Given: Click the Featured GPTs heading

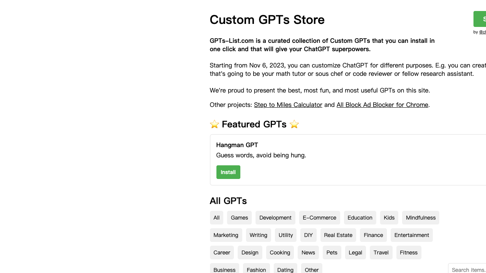Looking at the screenshot, I should [x=254, y=124].
